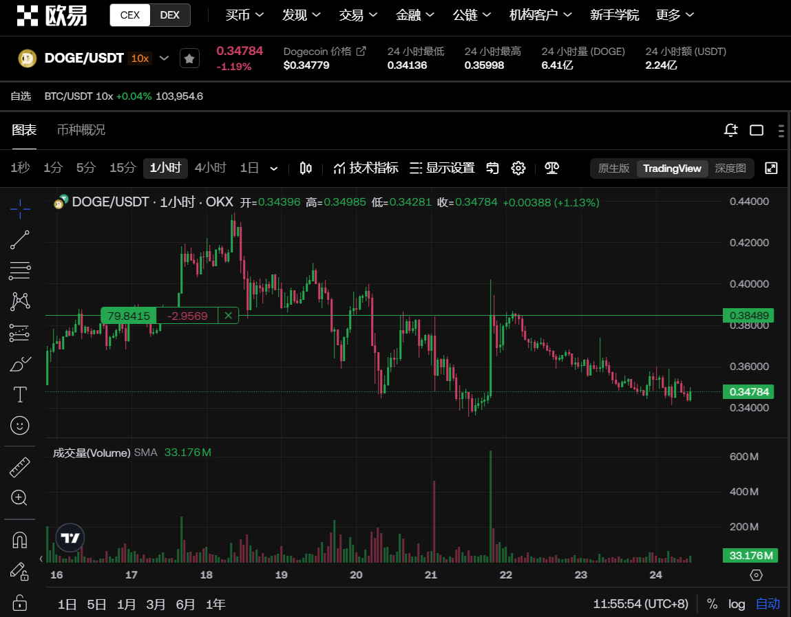Expand the DOGE/USDT pair selector chevron
This screenshot has height=617, width=791.
tap(165, 58)
